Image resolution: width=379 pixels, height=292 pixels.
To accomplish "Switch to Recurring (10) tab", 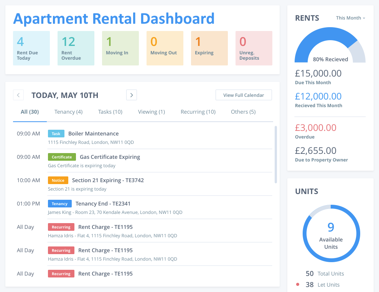I will (x=198, y=112).
